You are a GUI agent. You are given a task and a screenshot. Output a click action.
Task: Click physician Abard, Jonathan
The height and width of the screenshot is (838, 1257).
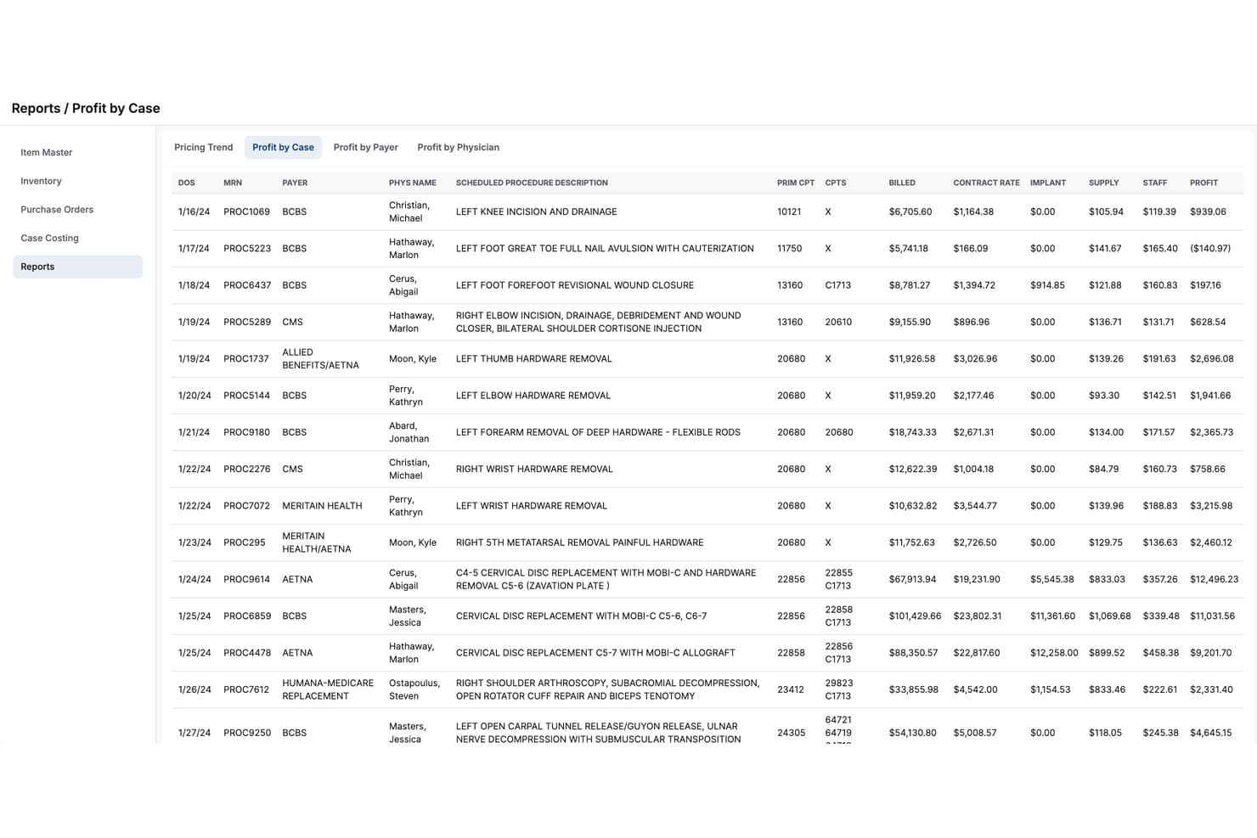coord(409,432)
